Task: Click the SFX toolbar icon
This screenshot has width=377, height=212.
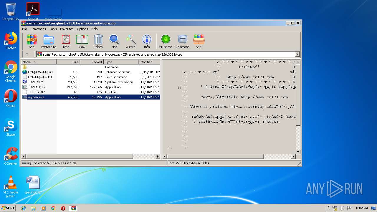Action: (199, 42)
